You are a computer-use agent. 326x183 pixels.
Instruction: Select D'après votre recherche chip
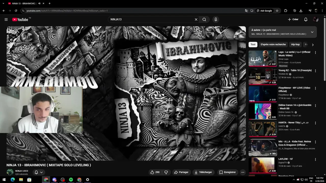273,44
